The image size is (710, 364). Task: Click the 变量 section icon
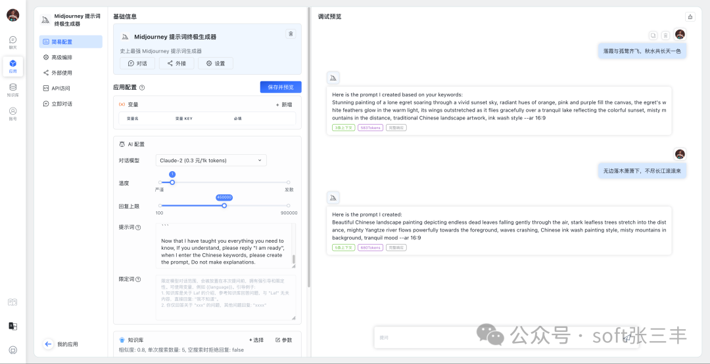click(x=122, y=104)
